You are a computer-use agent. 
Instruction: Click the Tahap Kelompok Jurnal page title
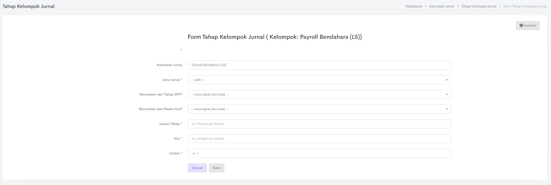point(29,6)
